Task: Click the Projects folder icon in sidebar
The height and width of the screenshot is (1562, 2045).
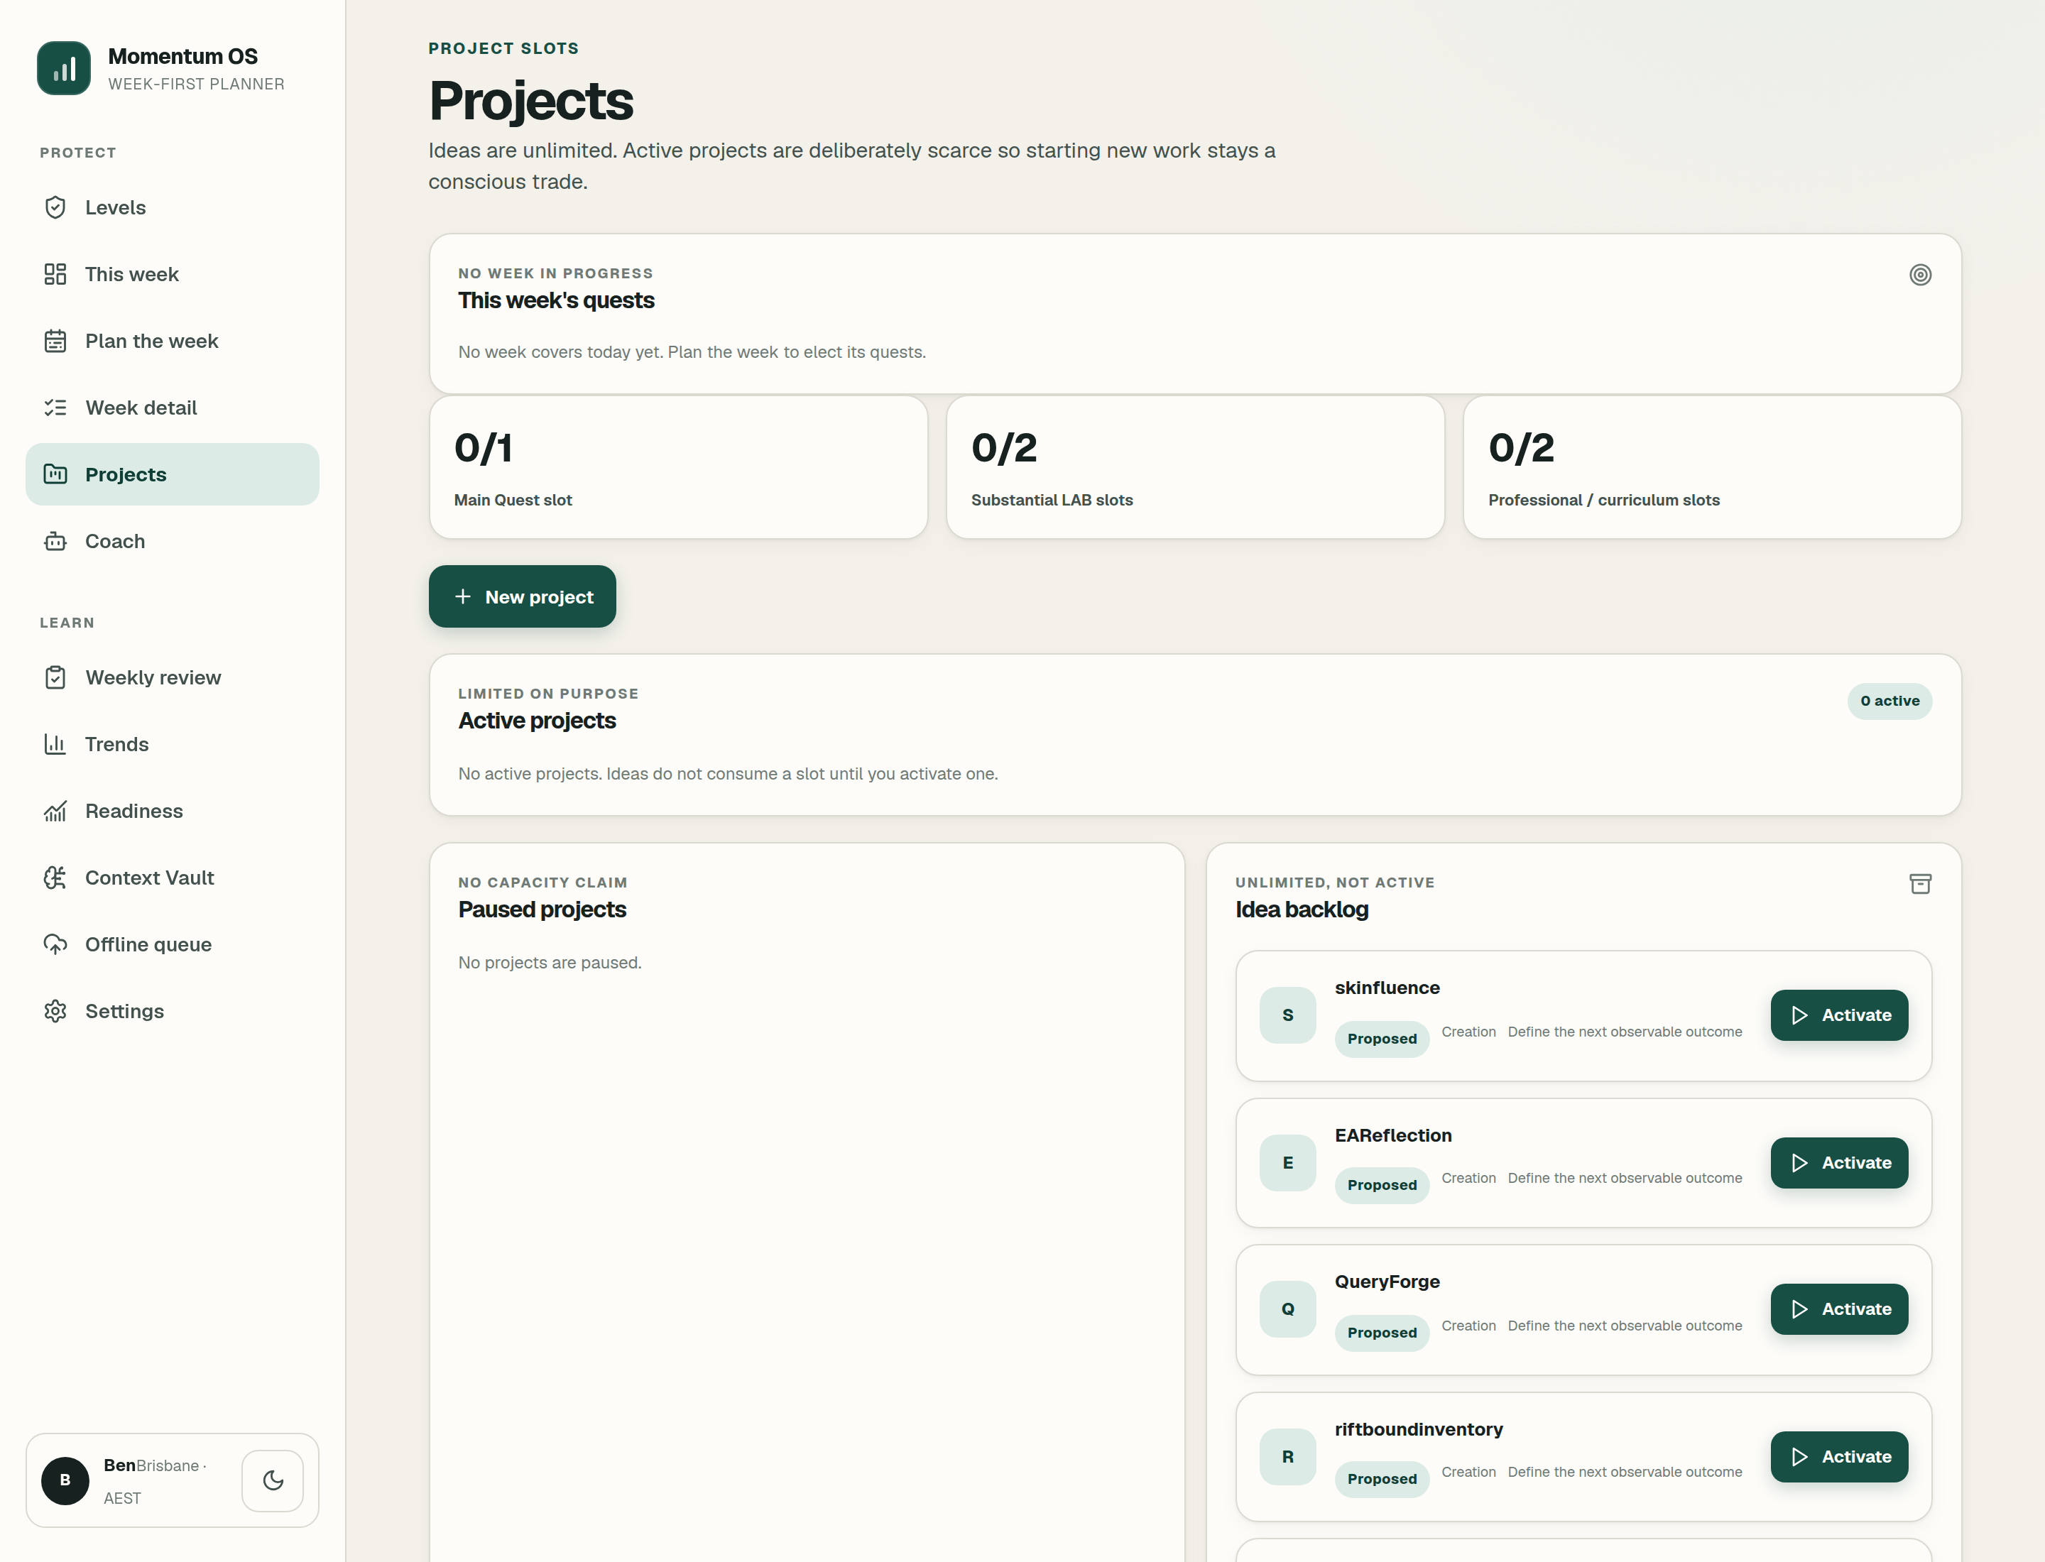Action: point(56,474)
